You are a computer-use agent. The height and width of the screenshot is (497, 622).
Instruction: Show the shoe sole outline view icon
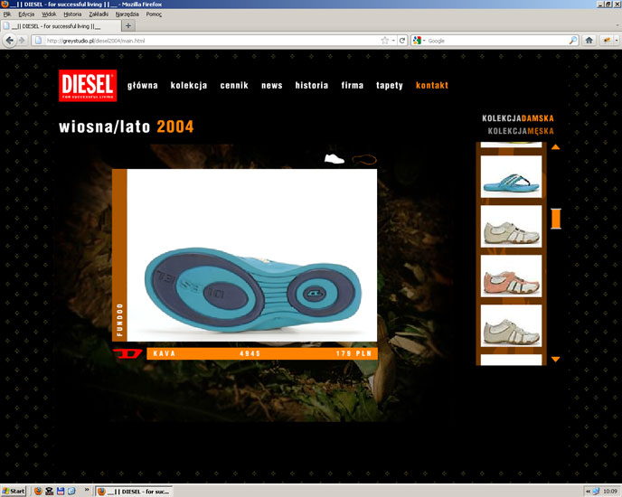[x=364, y=159]
